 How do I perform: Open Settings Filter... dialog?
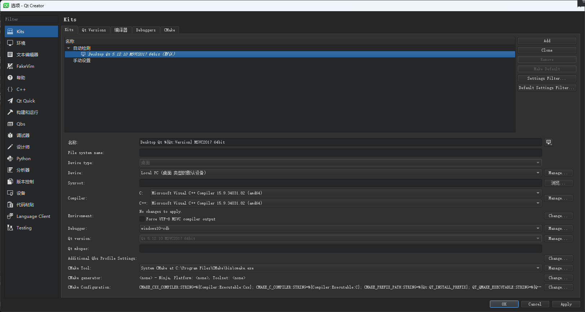pyautogui.click(x=547, y=78)
